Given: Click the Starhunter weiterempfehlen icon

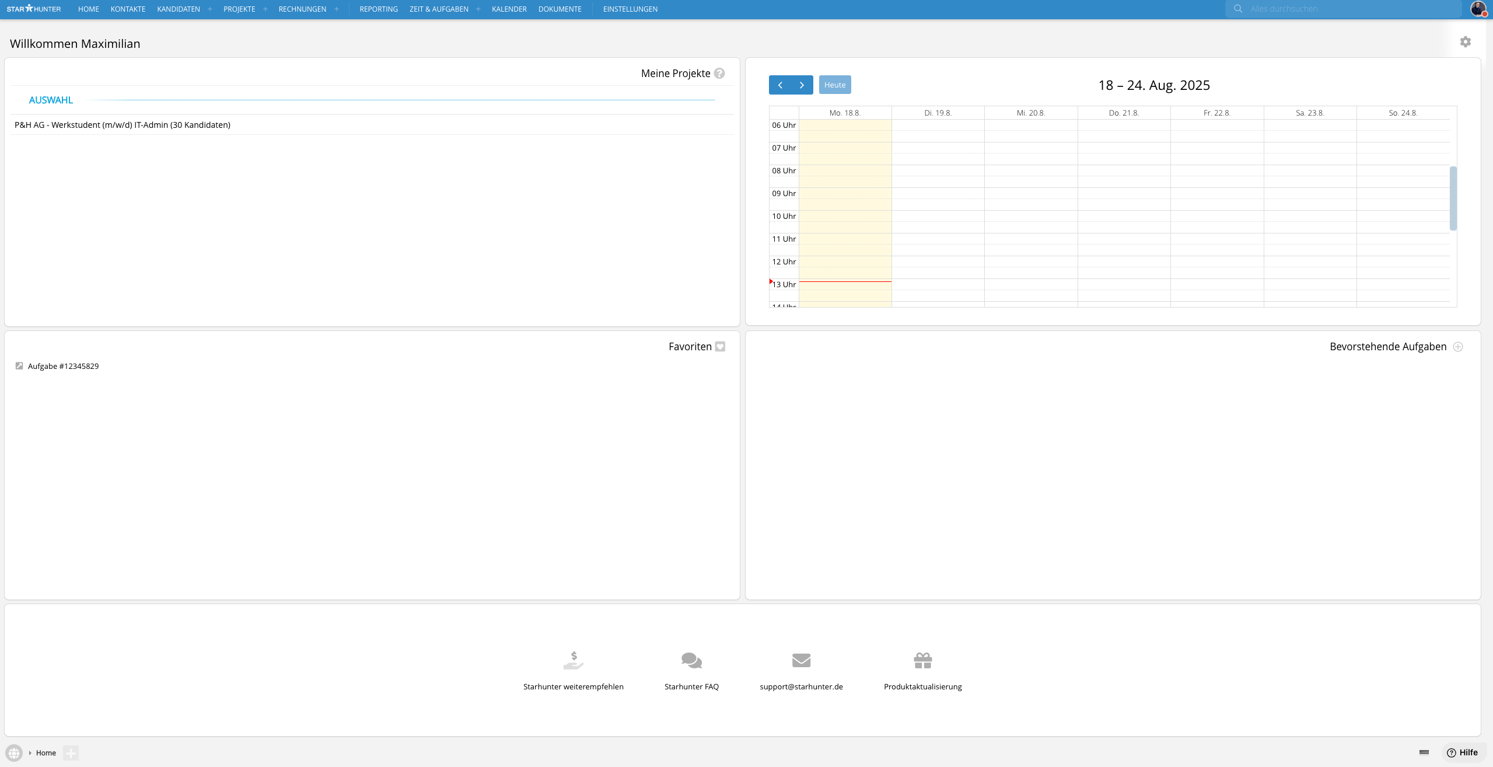Looking at the screenshot, I should (573, 660).
